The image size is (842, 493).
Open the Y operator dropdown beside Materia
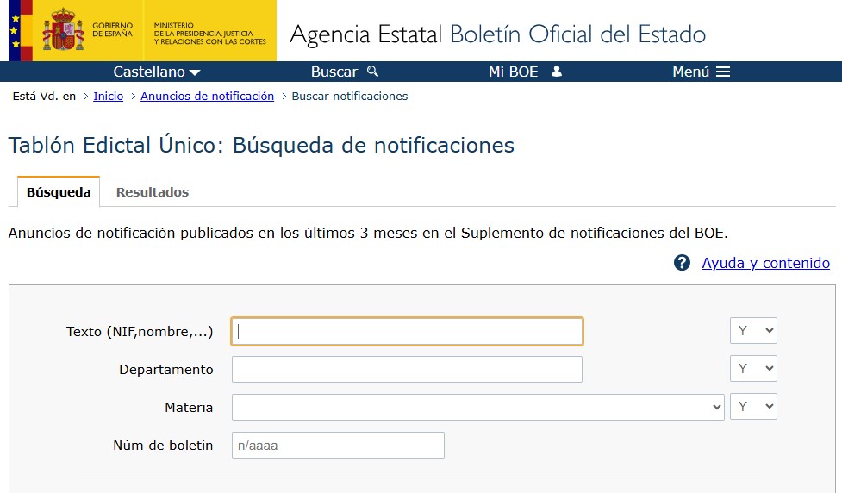click(752, 407)
